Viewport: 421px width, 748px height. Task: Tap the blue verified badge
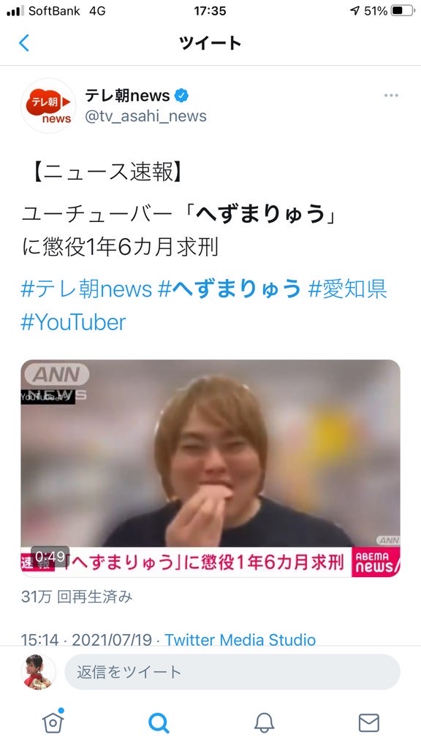point(181,96)
